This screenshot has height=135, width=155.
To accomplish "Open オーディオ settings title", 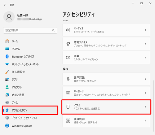I will click(x=78, y=28).
